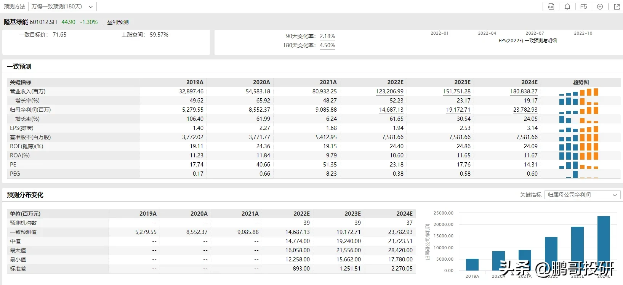Open 2023E revenue forecast 151,751.28
Viewport: 623px width, 285px height.
456,91
